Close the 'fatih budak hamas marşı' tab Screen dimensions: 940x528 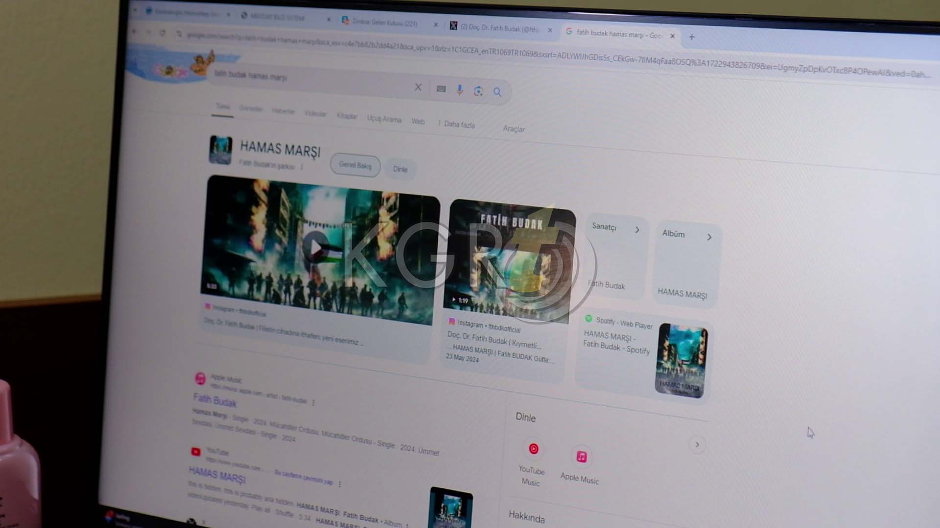[672, 36]
